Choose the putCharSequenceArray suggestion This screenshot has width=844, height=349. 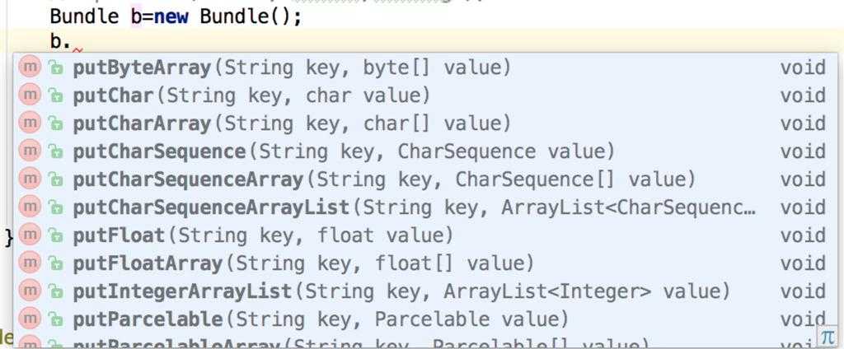422,179
